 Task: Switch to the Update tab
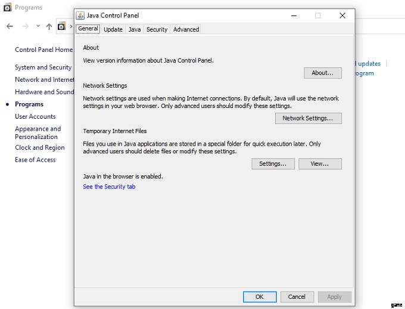pos(113,29)
